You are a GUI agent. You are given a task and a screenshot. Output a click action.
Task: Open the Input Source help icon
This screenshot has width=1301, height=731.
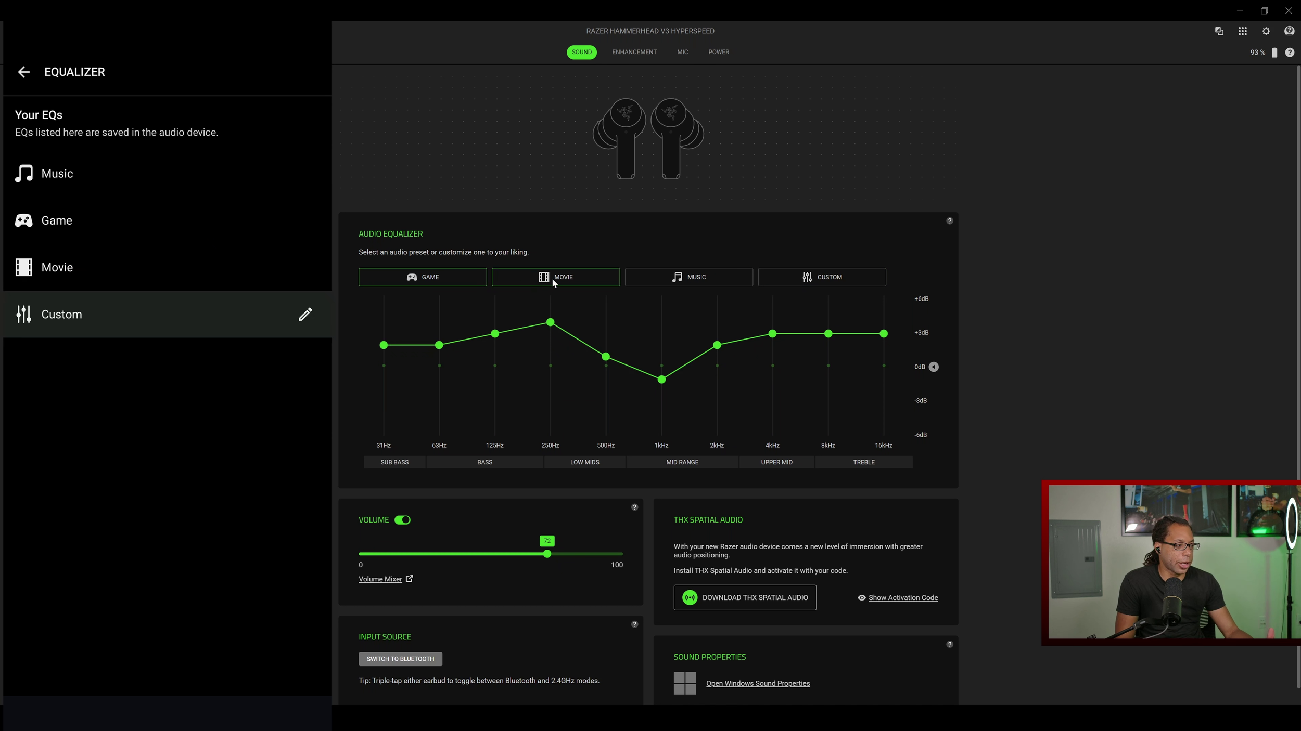pyautogui.click(x=635, y=624)
